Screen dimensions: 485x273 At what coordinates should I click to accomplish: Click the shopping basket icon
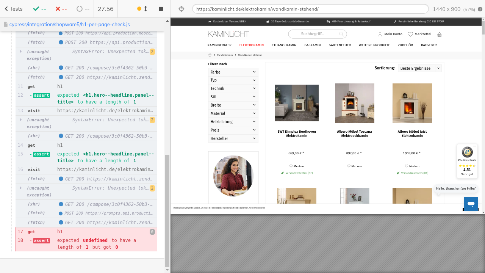pos(439,34)
